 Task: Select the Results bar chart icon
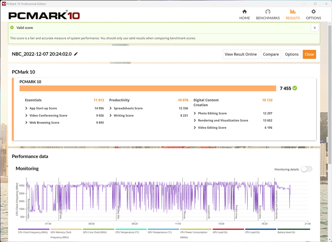(293, 12)
